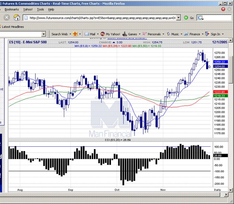Click the Sign In door icon
This screenshot has width=234, height=204.
click(x=207, y=34)
